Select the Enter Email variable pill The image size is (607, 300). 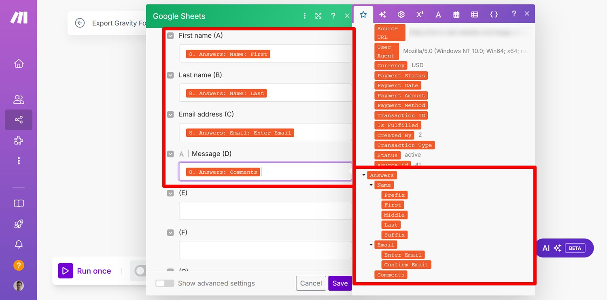click(403, 255)
